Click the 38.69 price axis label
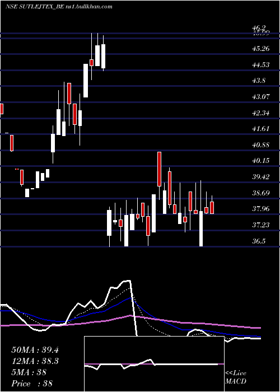This screenshot has height=392, width=280. 261,193
